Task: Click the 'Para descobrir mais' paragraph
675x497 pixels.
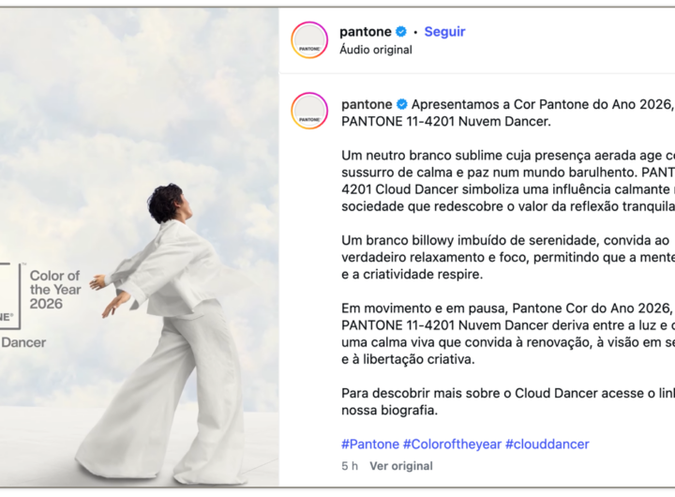Action: pos(508,401)
